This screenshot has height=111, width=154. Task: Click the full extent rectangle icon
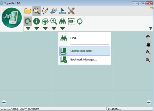click(x=71, y=21)
